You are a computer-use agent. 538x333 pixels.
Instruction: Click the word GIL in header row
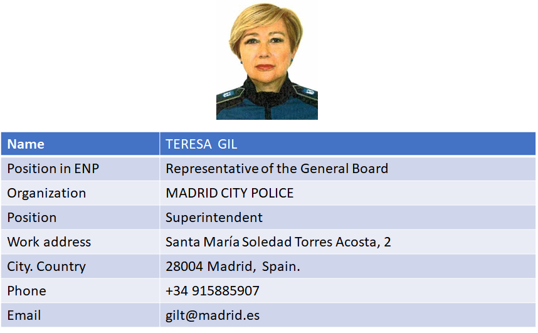click(228, 144)
